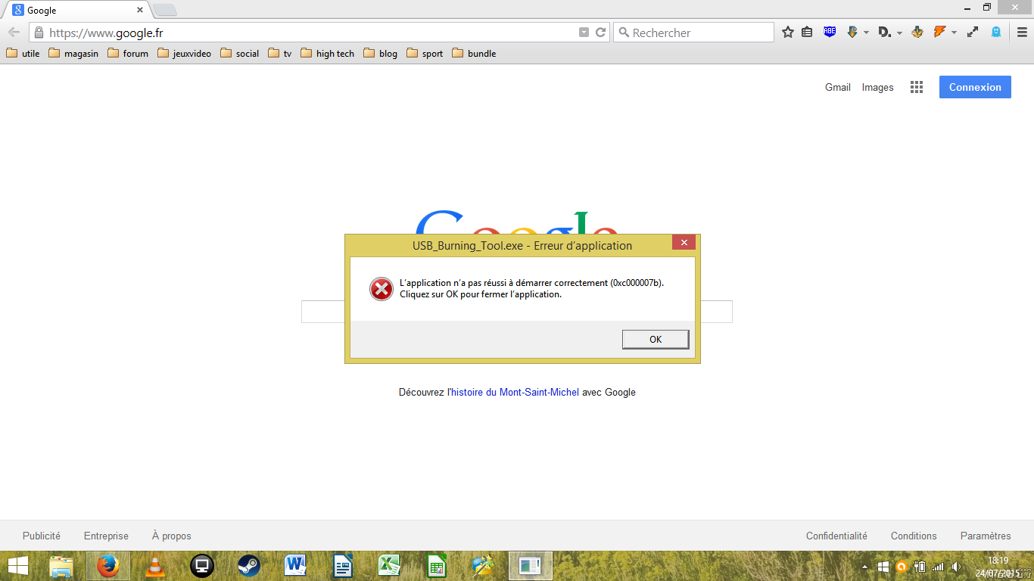This screenshot has width=1034, height=581.
Task: Open the 'blog' bookmarks folder
Action: point(381,54)
